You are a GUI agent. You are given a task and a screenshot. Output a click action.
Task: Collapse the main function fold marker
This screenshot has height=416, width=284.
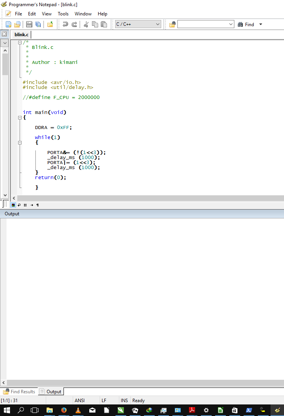(20, 117)
